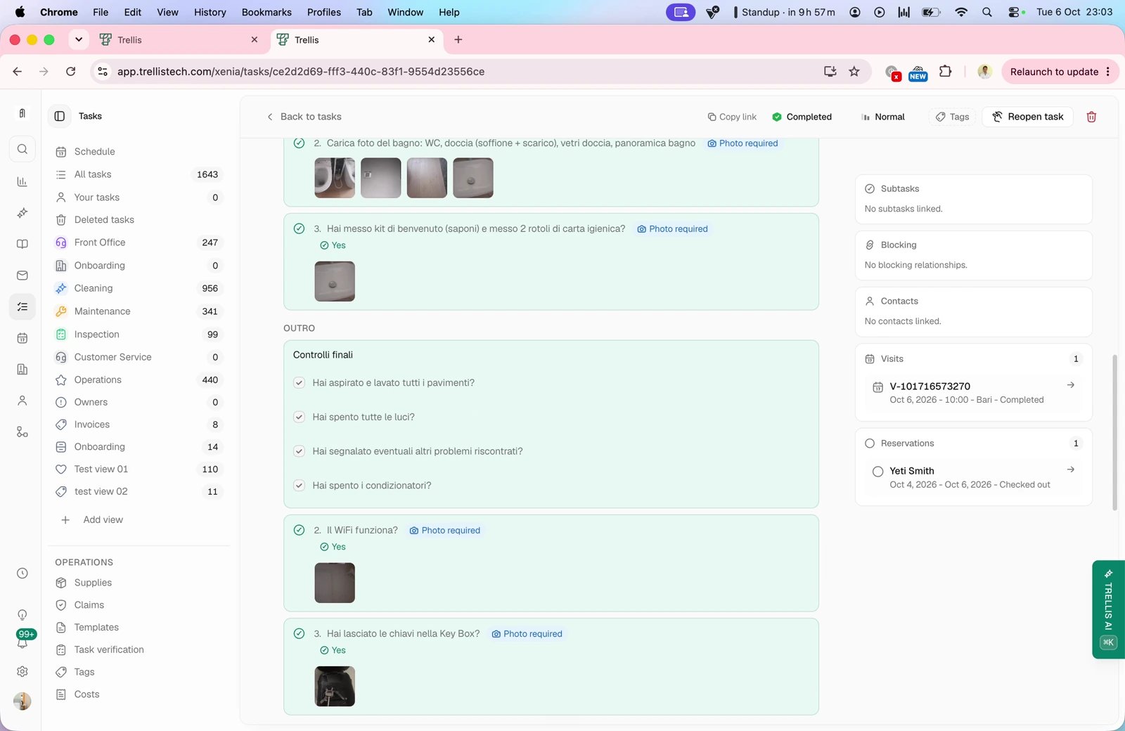Open Chrome tab search dropdown chevron
Viewport: 1125px width, 731px height.
(79, 39)
